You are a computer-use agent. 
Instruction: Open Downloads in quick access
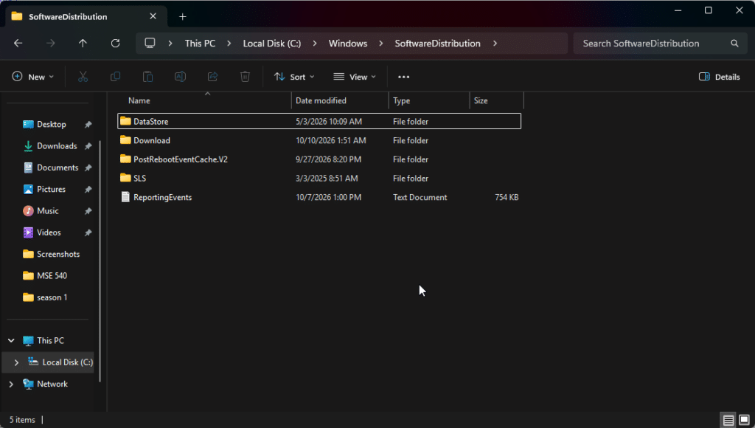coord(51,146)
